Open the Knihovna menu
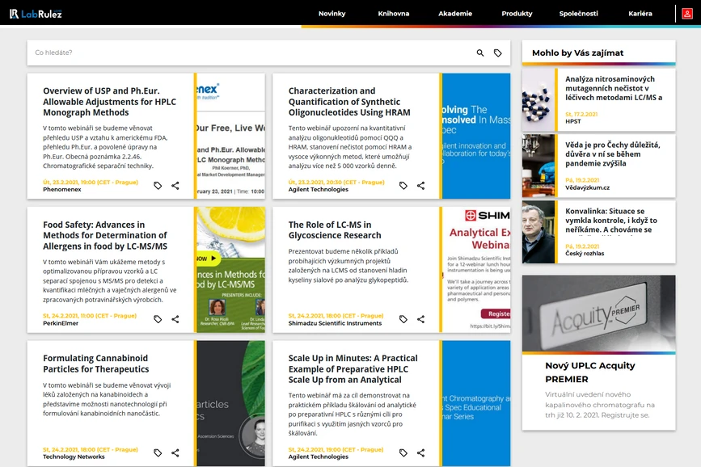 tap(394, 14)
